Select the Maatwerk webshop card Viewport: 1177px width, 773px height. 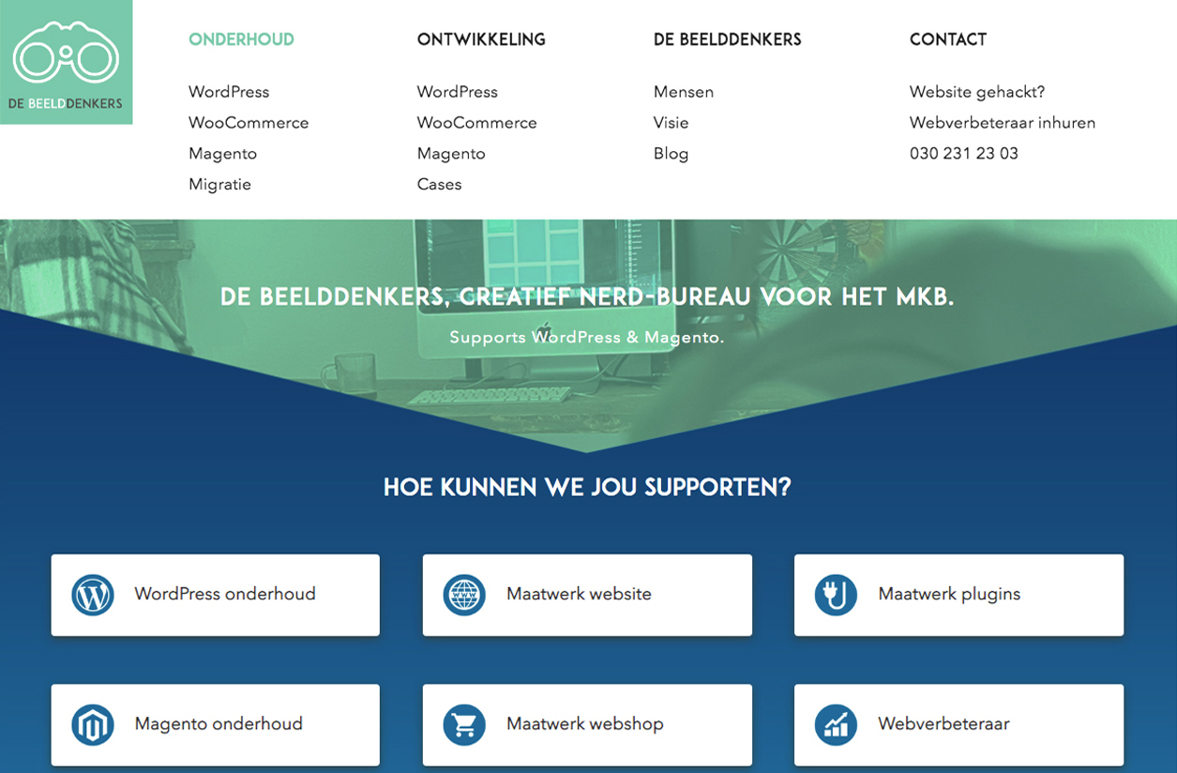pyautogui.click(x=585, y=724)
